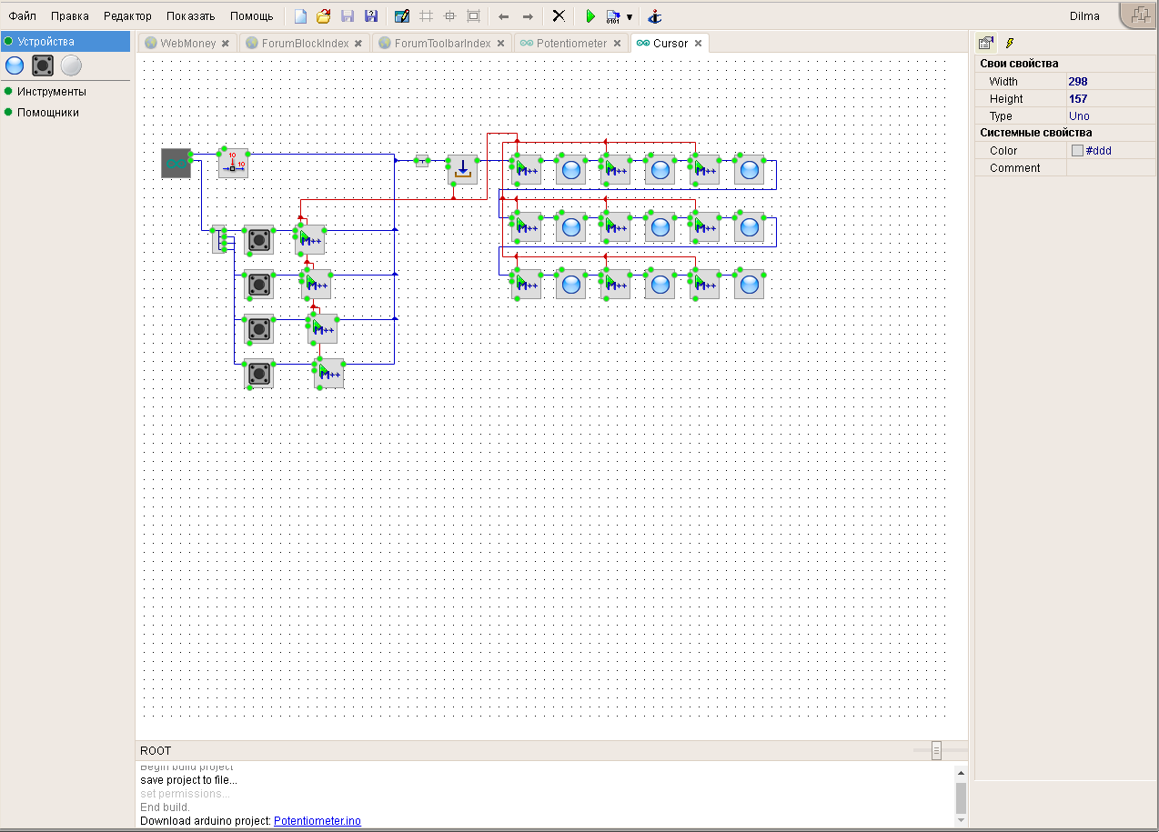Collapse the Устройства palette group
This screenshot has width=1159, height=832.
pos(45,42)
